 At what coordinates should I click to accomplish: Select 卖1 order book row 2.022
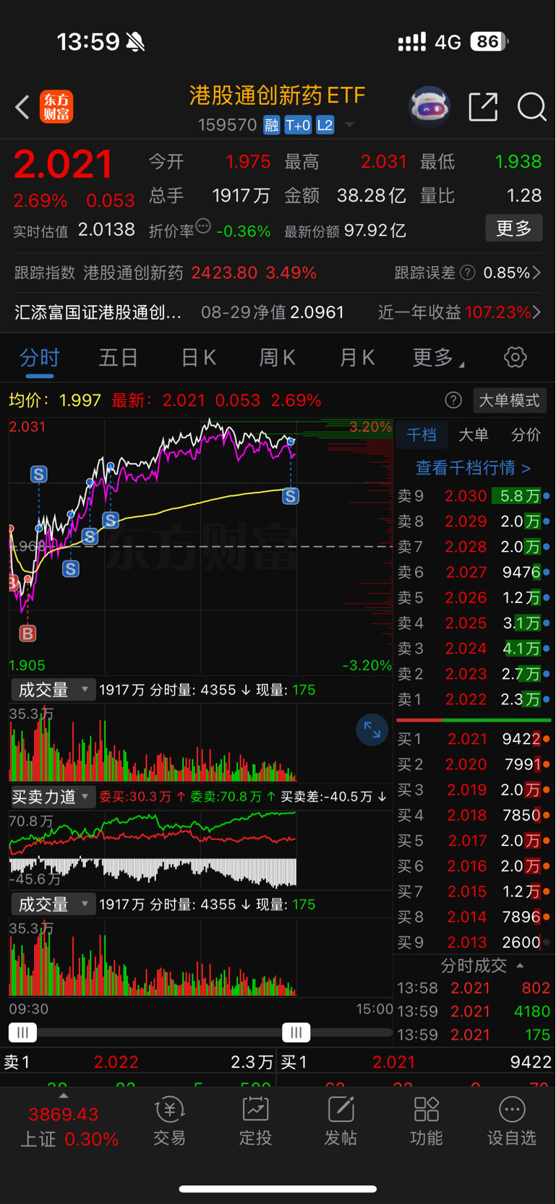point(474,699)
